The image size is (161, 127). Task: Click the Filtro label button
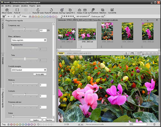coord(24,16)
